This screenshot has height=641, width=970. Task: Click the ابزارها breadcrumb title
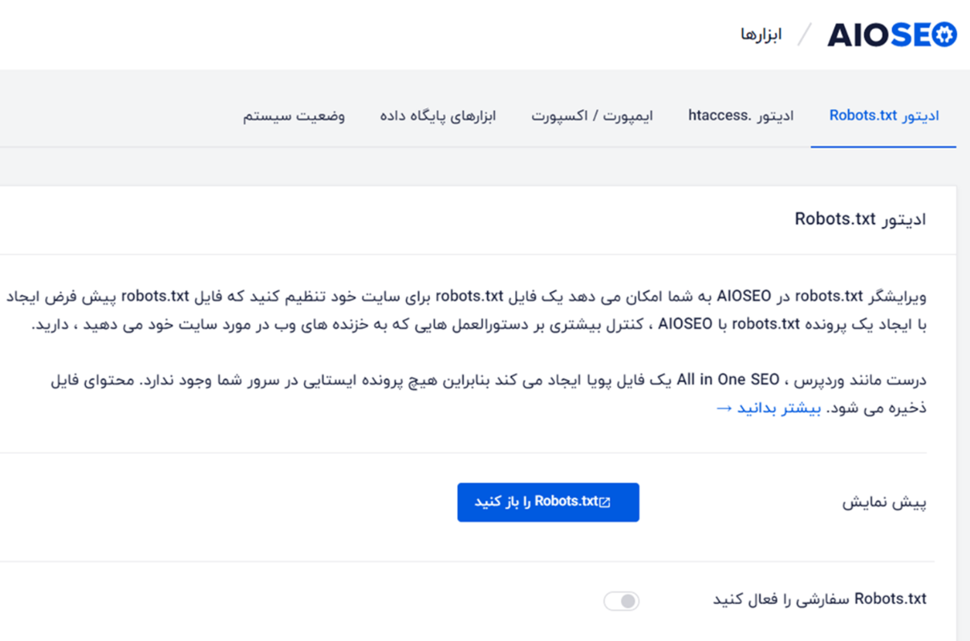tap(761, 35)
